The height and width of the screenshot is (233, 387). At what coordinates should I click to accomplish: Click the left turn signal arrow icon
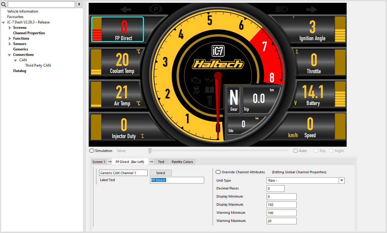pyautogui.click(x=126, y=9)
